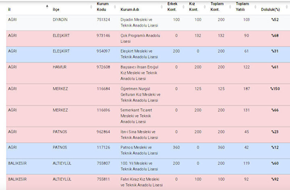Select boarding total 103 in Diyadin row

click(x=246, y=20)
